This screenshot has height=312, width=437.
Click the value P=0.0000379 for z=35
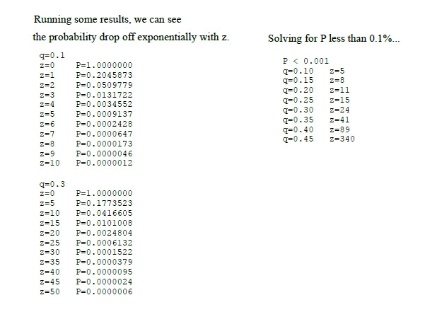(104, 262)
